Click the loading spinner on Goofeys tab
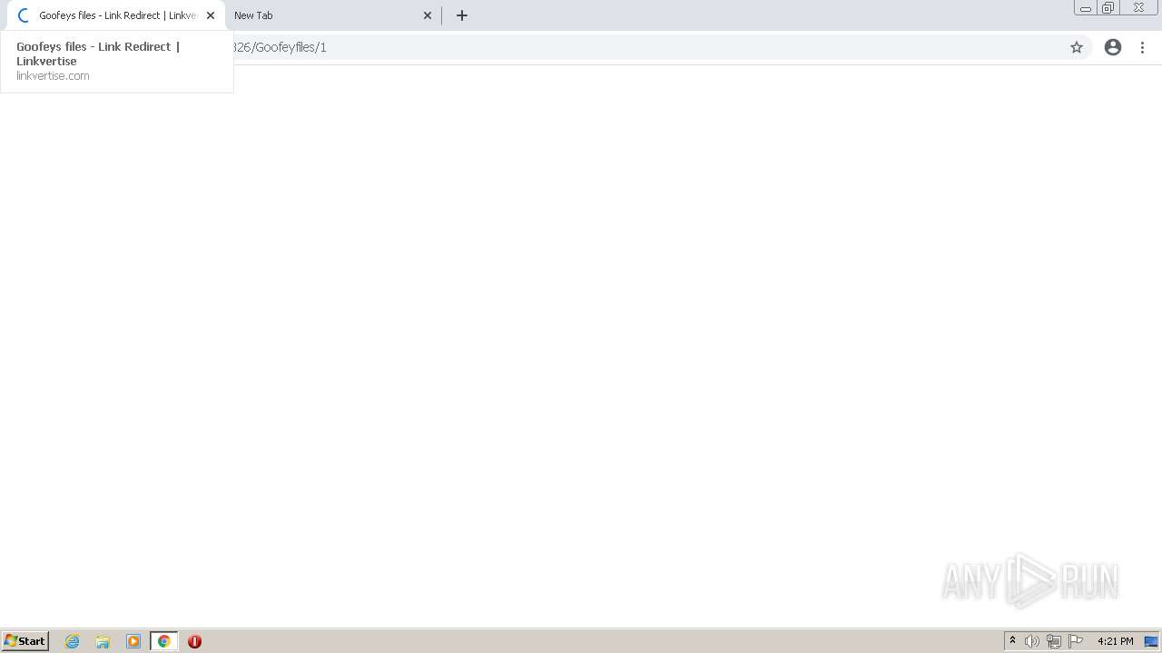Viewport: 1162px width, 653px height. pos(24,15)
